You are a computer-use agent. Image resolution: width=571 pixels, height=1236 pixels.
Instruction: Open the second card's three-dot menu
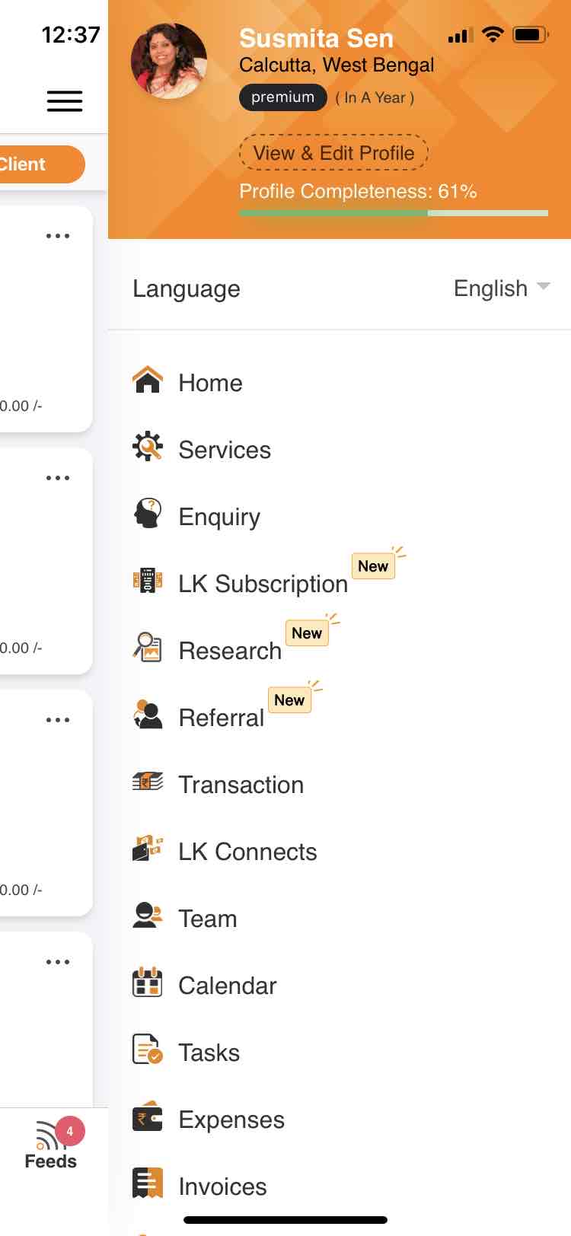(x=58, y=478)
